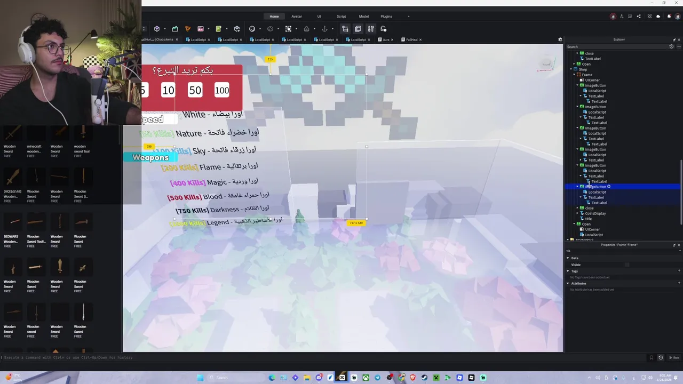Select CoinsDisplay in the Explorer tree
This screenshot has height=384, width=683.
tap(595, 213)
